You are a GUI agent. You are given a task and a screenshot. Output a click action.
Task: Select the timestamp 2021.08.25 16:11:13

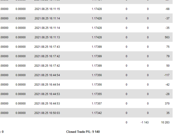[x=47, y=37]
